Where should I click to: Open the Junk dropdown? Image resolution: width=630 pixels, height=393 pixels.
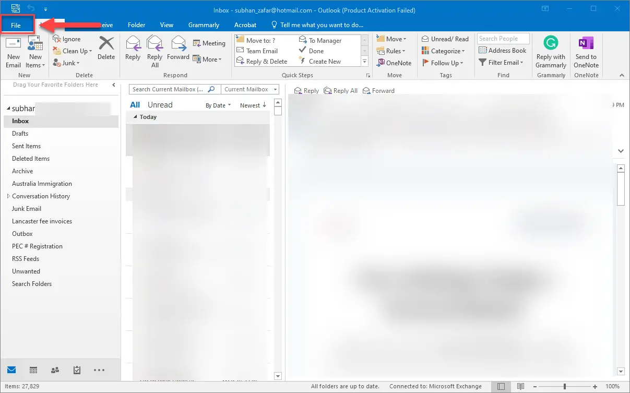tap(66, 63)
